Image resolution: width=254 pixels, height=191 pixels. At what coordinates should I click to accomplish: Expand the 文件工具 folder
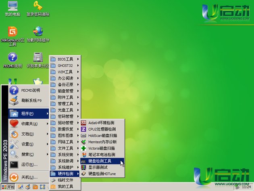click(65, 148)
